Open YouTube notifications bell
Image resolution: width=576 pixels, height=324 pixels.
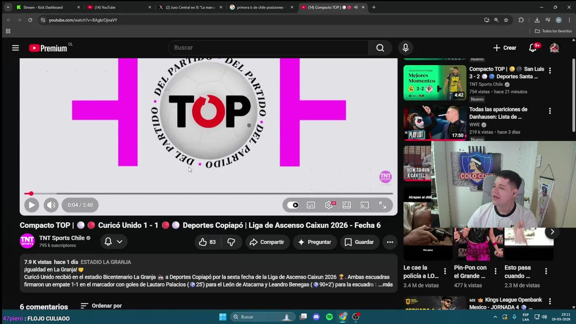click(x=533, y=48)
